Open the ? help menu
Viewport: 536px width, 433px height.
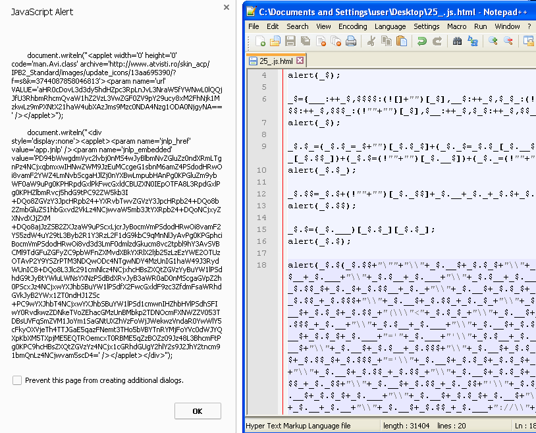click(x=529, y=26)
